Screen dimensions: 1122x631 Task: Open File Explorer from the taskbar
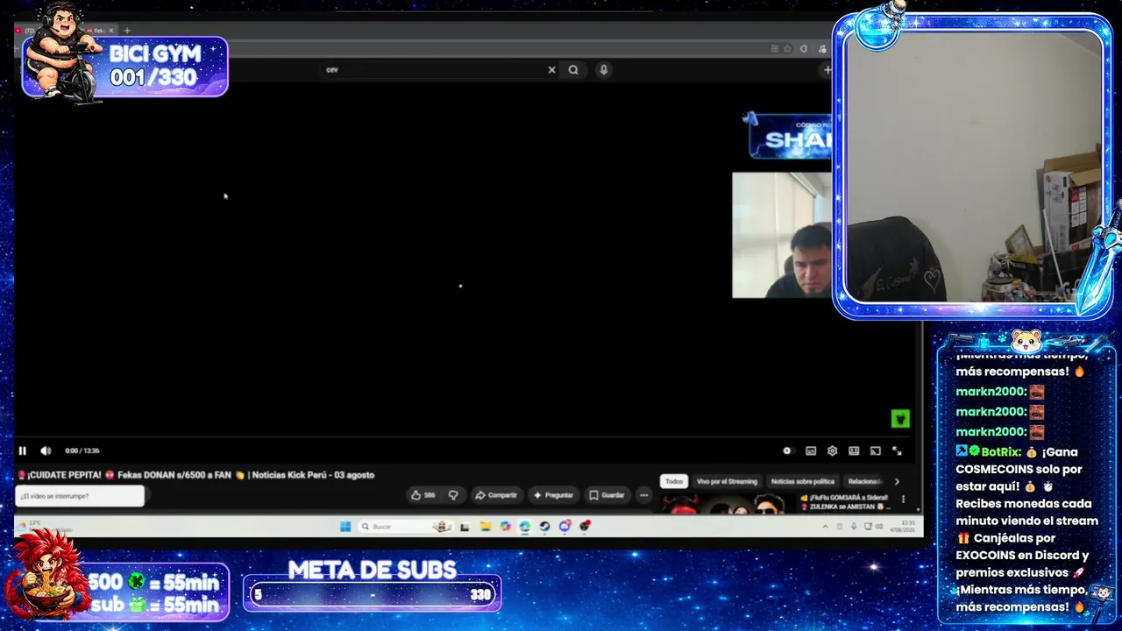pos(485,527)
